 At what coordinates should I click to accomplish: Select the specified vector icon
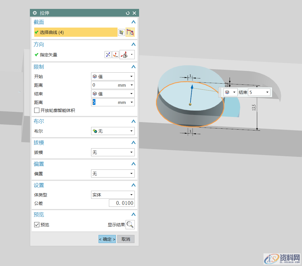125,55
